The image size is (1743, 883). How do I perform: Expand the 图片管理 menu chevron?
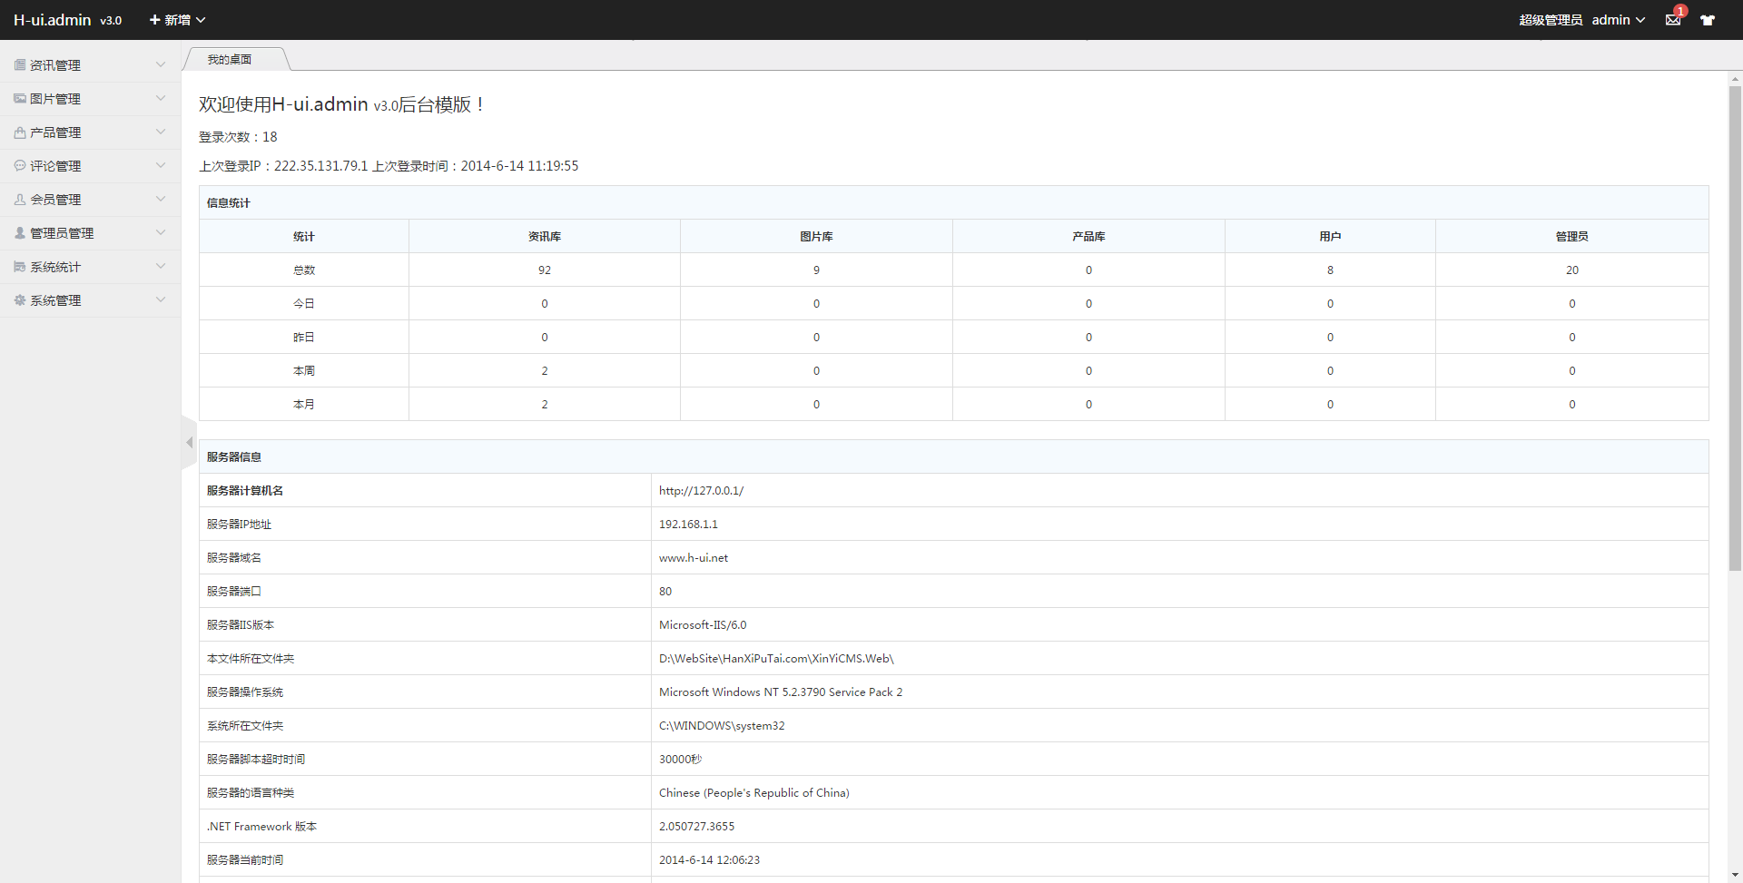click(x=161, y=98)
